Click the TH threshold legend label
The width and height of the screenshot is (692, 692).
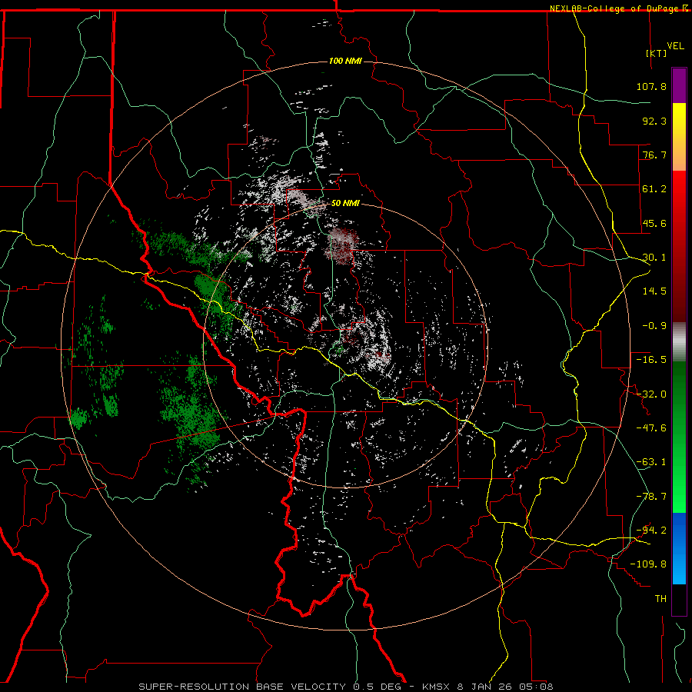(x=660, y=599)
